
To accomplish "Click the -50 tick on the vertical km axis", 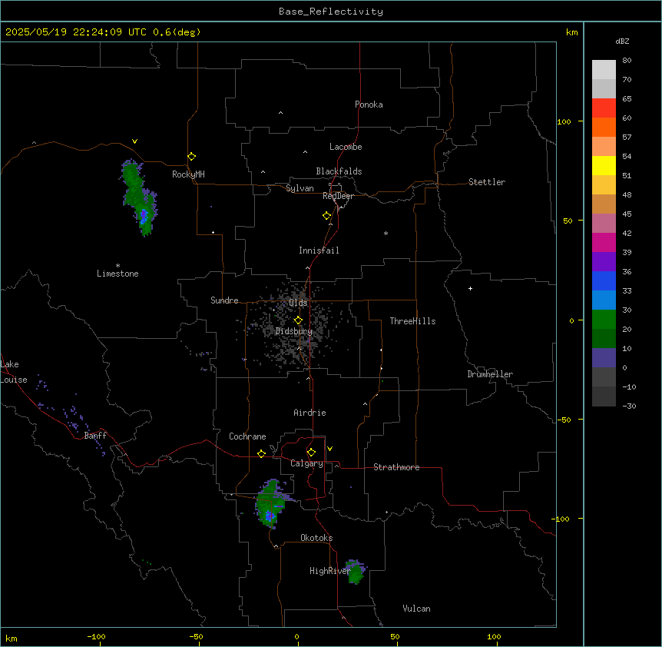I will click(564, 420).
